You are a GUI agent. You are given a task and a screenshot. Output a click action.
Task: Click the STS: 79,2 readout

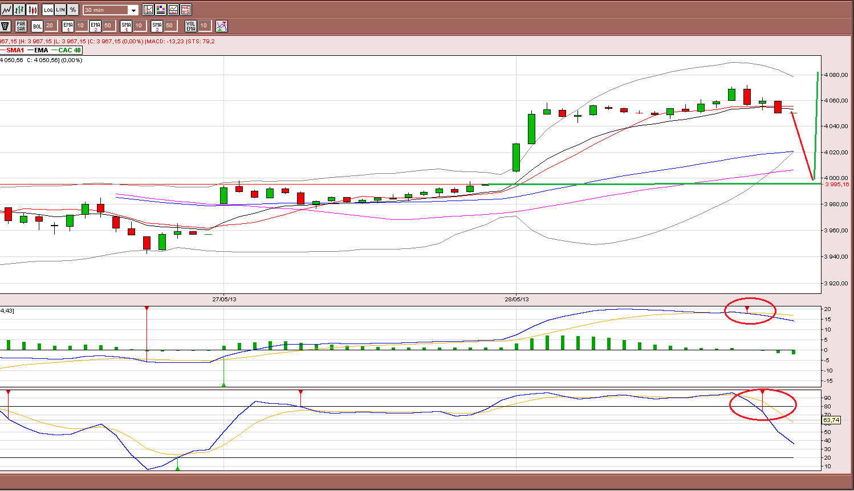point(201,42)
